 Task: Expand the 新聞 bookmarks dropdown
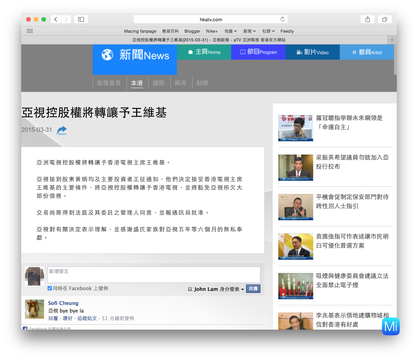[x=249, y=31]
